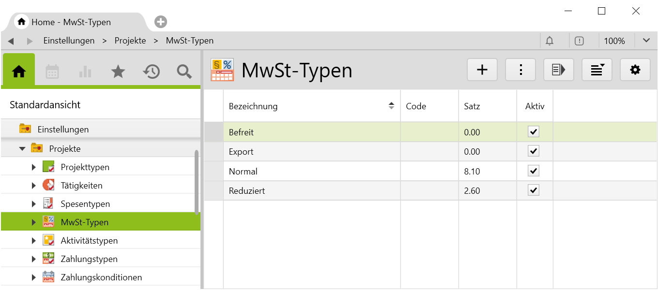Open the favorites star sidebar tab
This screenshot has height=290, width=658.
coord(118,72)
